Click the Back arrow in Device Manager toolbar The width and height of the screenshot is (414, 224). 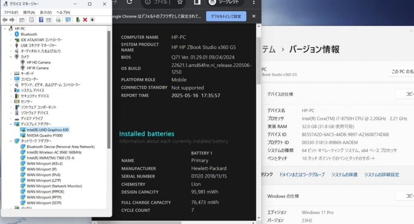5,20
